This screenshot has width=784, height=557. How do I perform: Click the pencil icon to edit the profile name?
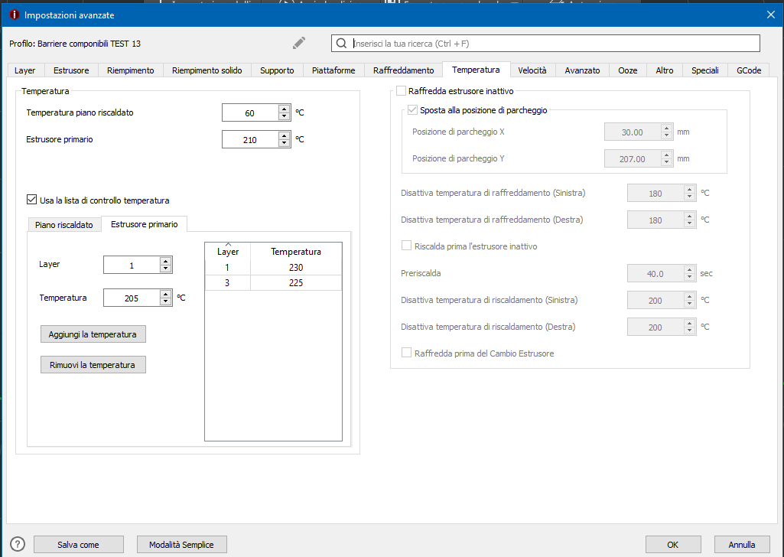click(299, 43)
